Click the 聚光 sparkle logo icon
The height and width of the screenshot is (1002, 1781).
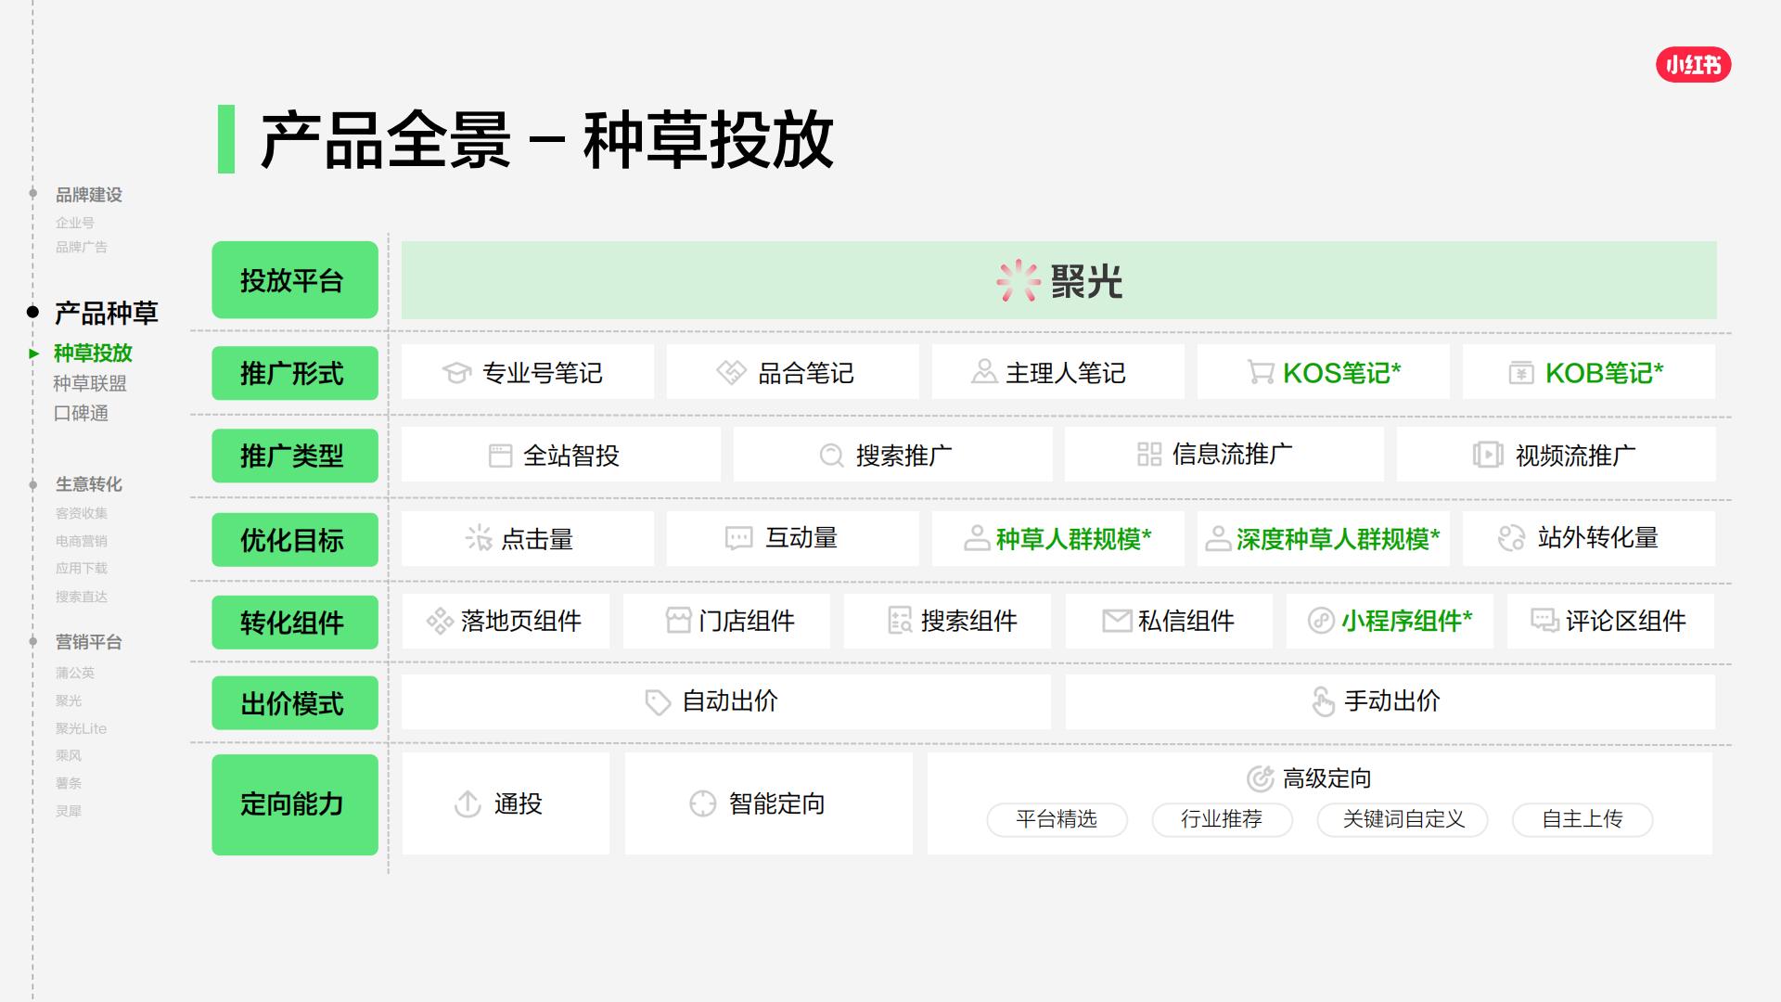coord(1018,280)
